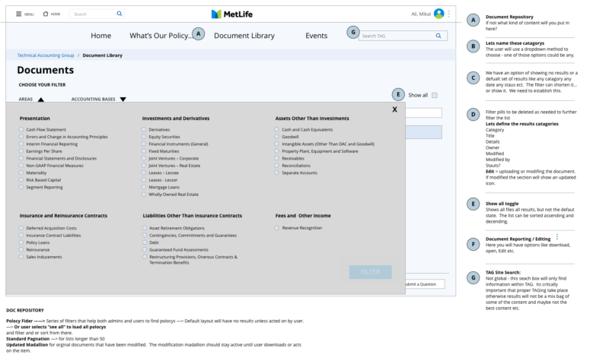Focus the top bar Search field
This screenshot has width=609, height=361.
tap(97, 14)
